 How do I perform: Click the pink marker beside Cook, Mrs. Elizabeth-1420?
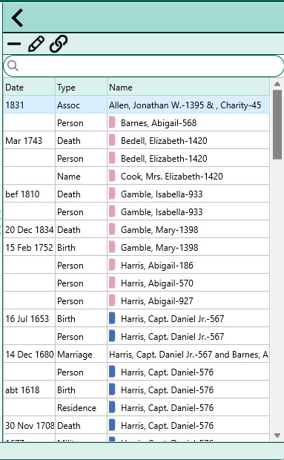coord(112,176)
